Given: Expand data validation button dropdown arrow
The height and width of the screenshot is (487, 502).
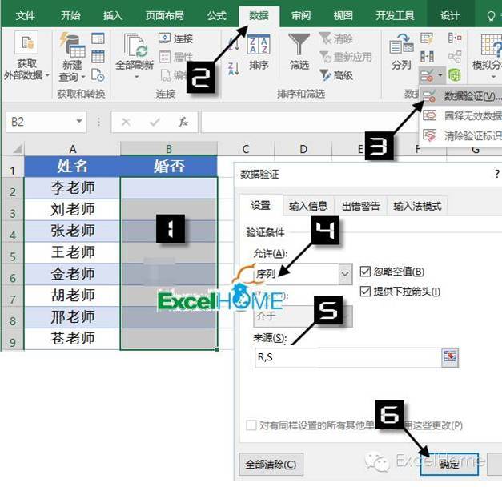Looking at the screenshot, I should pyautogui.click(x=440, y=75).
